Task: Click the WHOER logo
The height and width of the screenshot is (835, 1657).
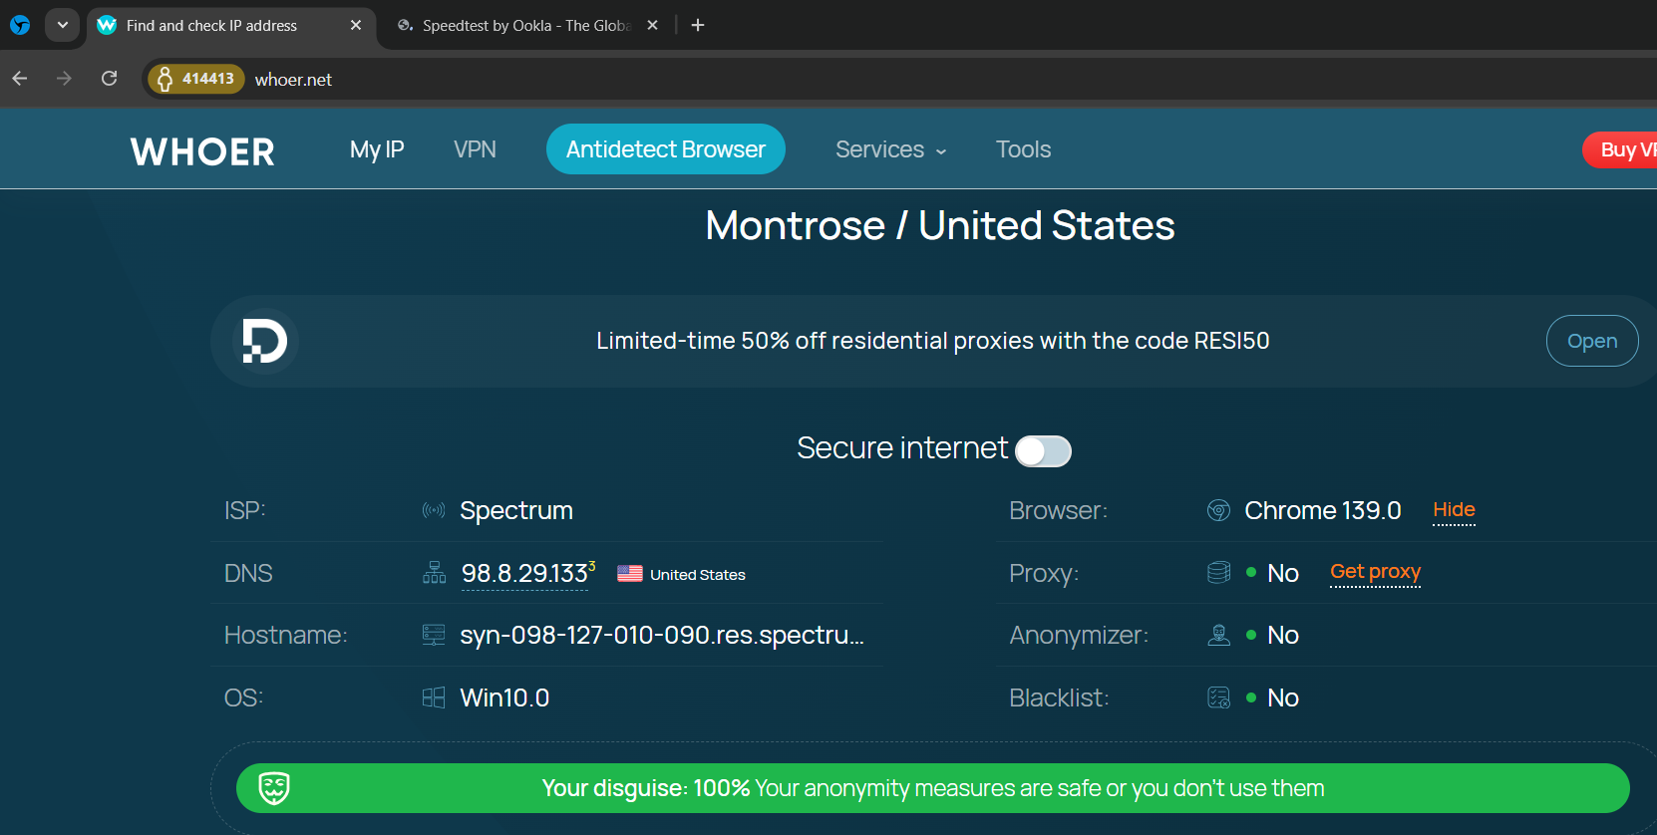Action: 202,151
